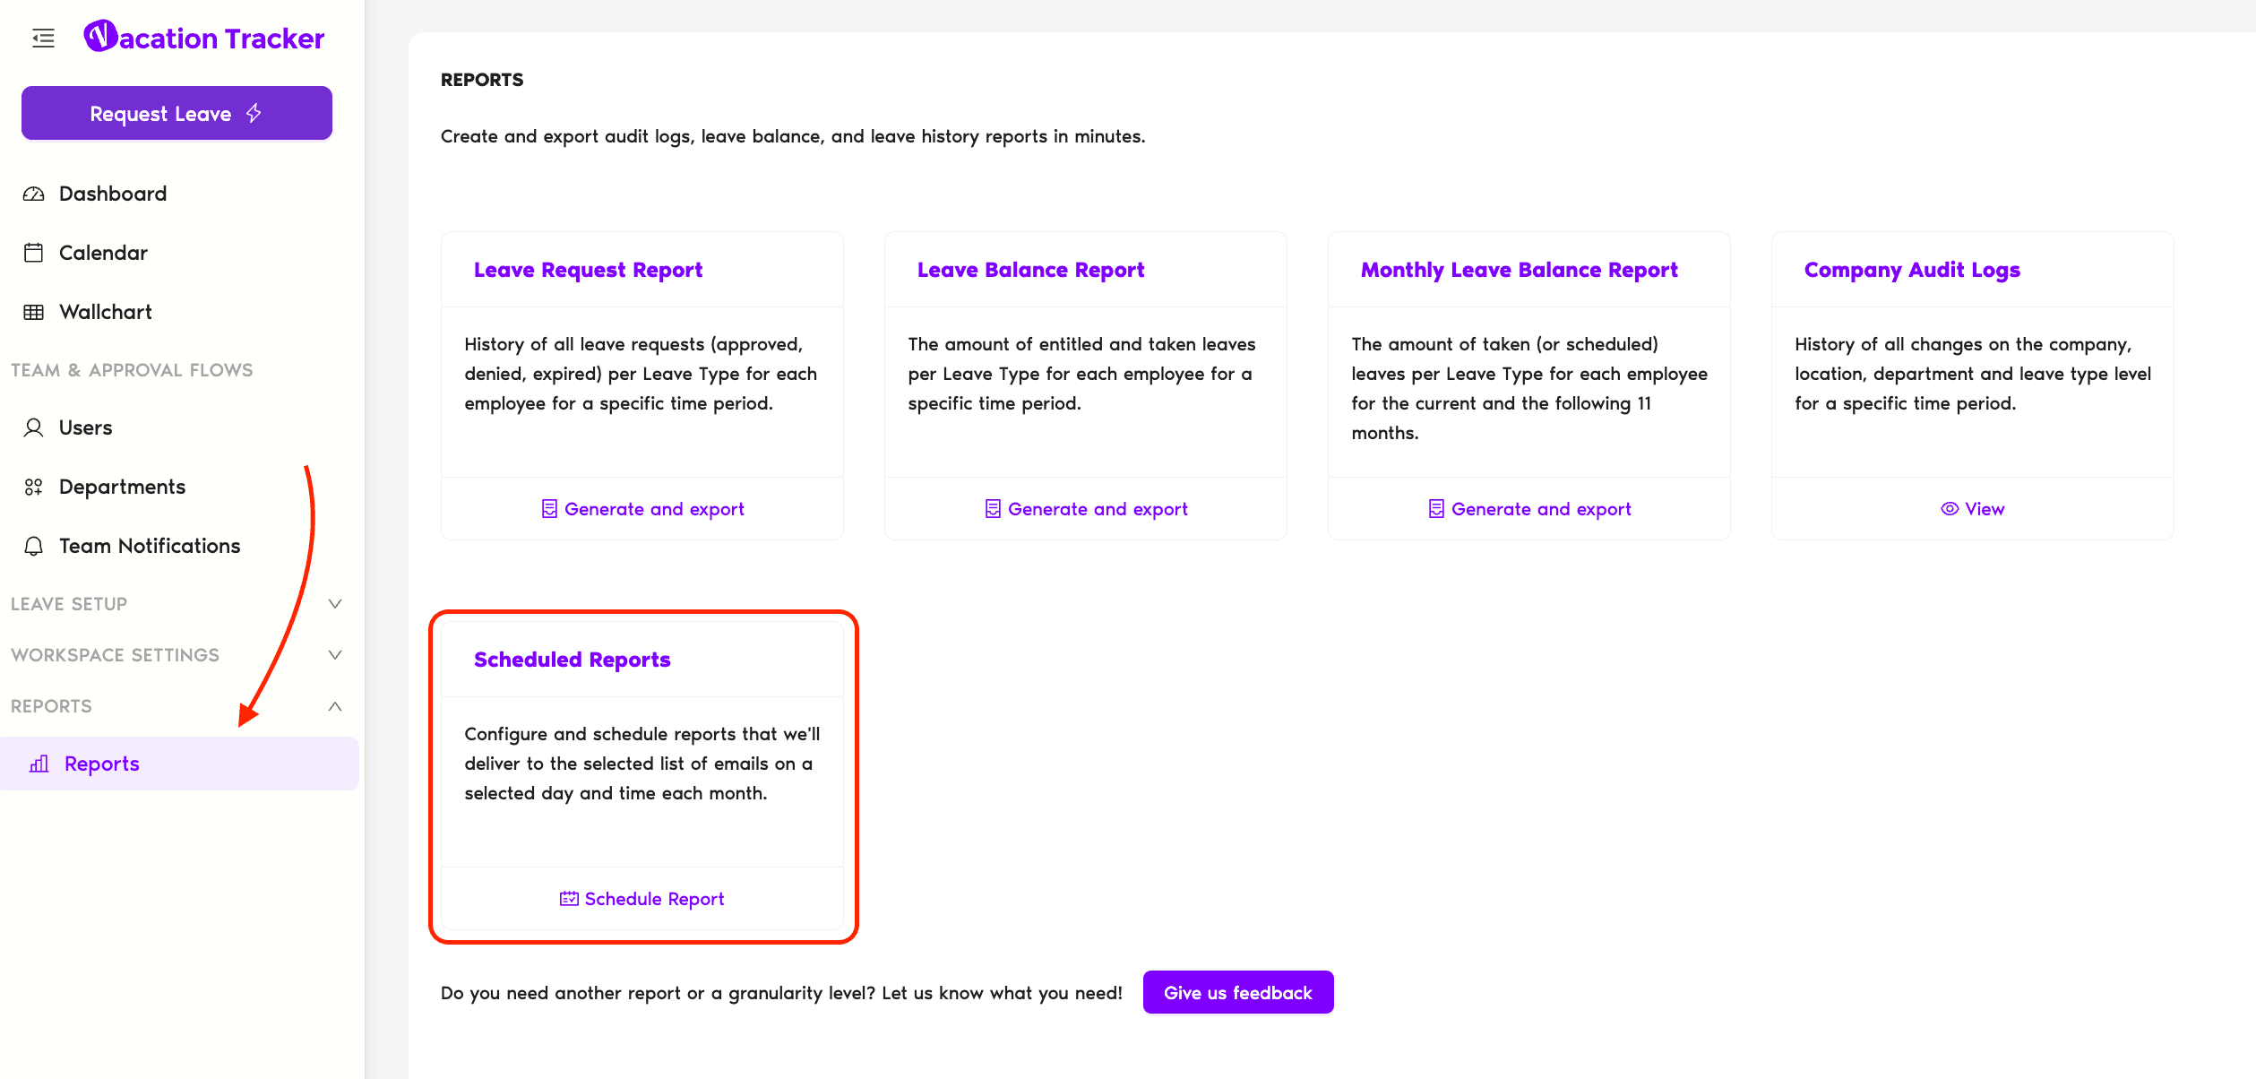Click Give us feedback button
This screenshot has width=2256, height=1079.
click(1237, 993)
